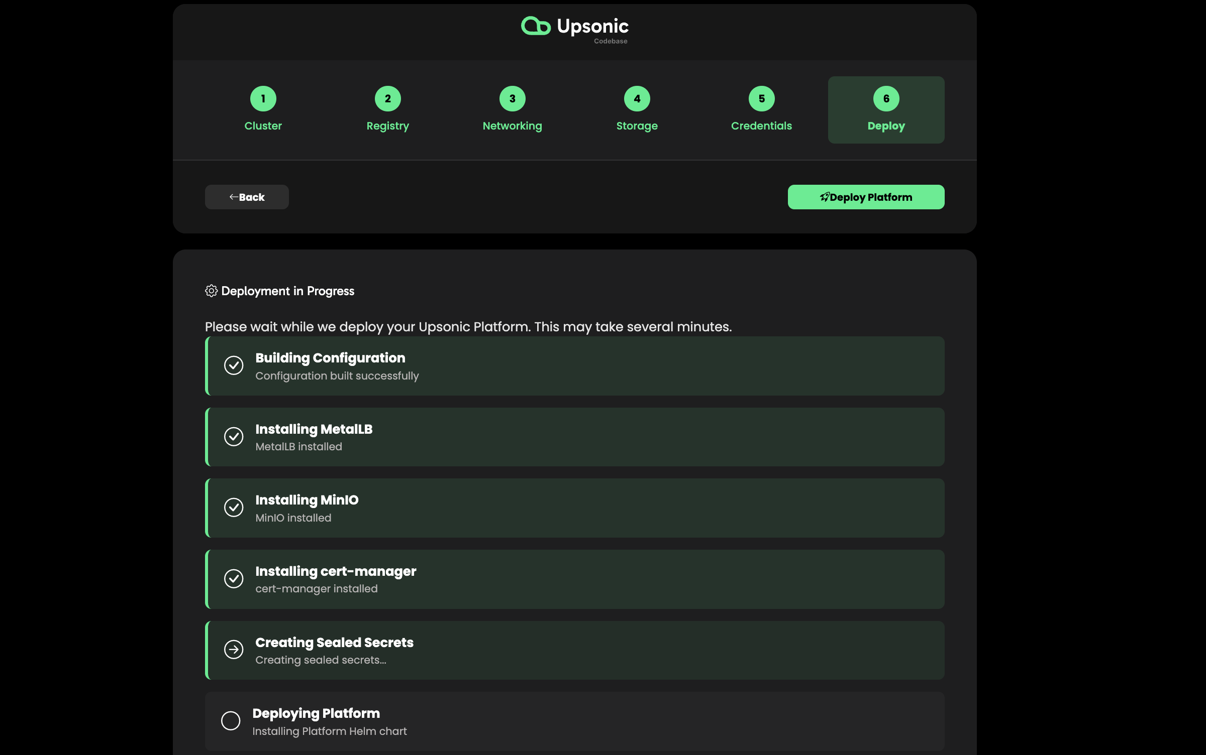Click the checkmark icon for Installing MinIO
The height and width of the screenshot is (755, 1206).
coord(233,508)
